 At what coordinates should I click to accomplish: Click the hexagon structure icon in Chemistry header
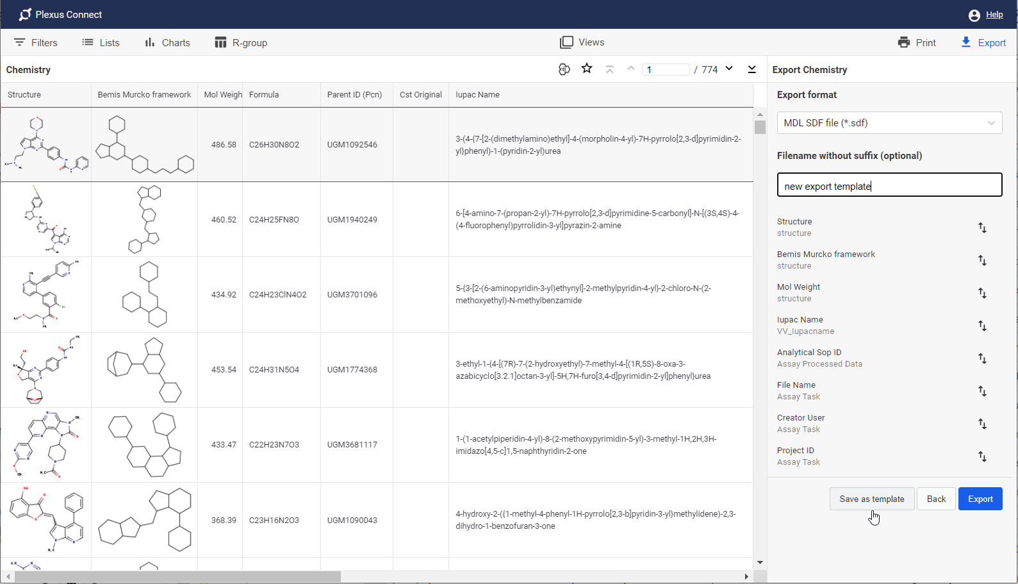(x=564, y=69)
